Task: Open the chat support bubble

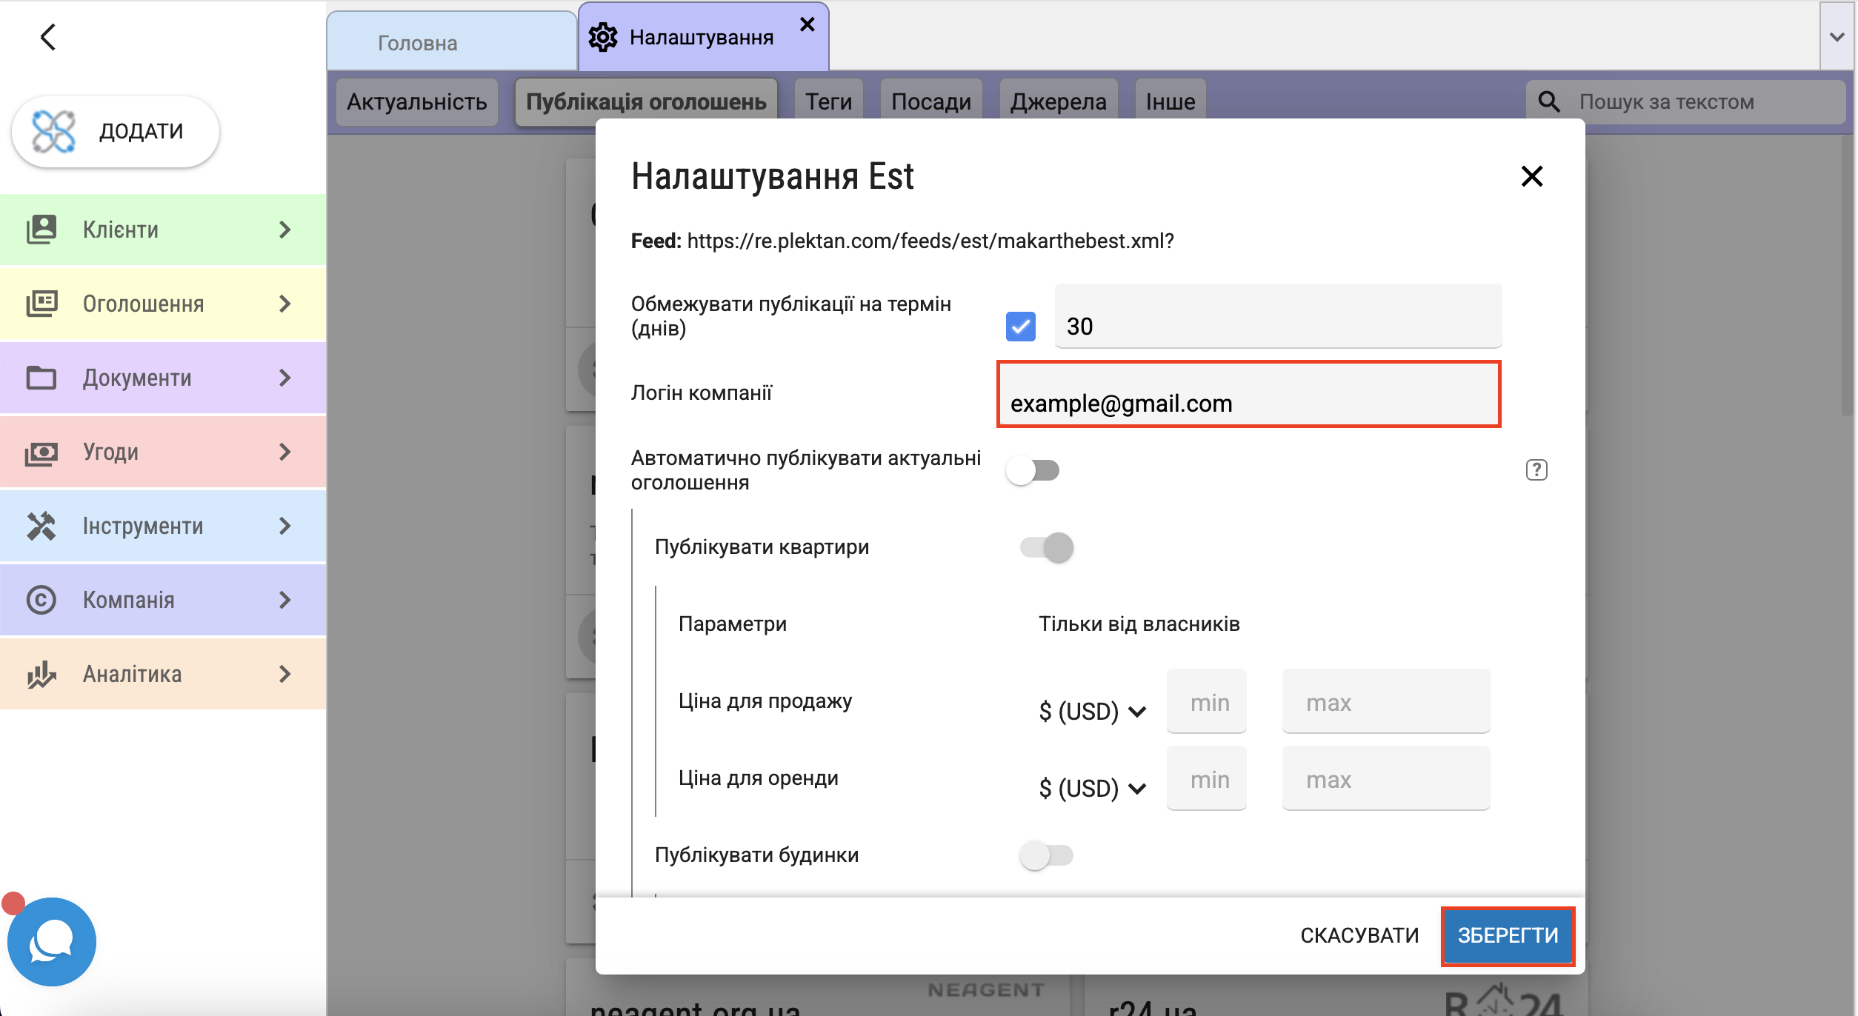Action: (x=51, y=942)
